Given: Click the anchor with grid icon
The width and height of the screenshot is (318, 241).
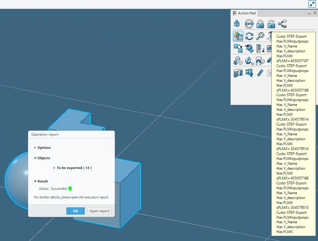Looking at the screenshot, I should click(x=249, y=61).
